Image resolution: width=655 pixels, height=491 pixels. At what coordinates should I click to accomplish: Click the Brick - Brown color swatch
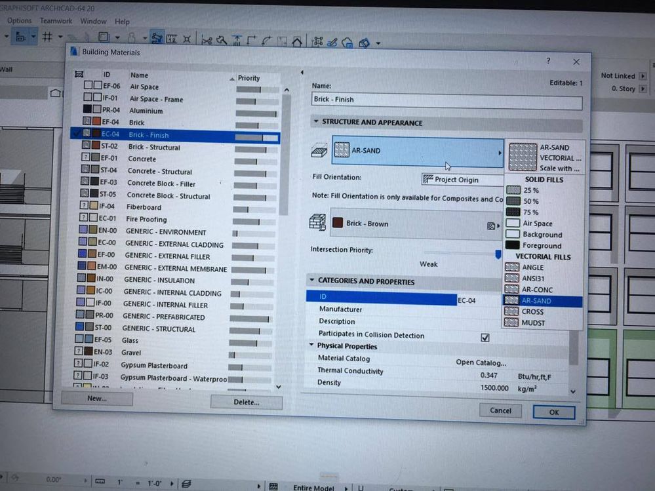338,222
